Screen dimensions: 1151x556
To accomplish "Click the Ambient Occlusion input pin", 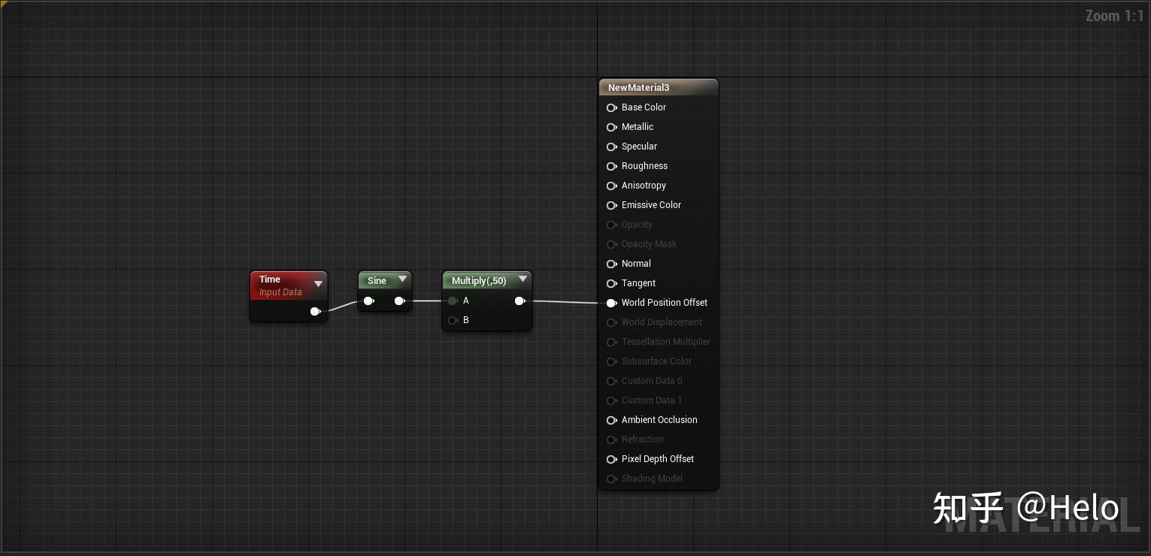I will tap(611, 420).
